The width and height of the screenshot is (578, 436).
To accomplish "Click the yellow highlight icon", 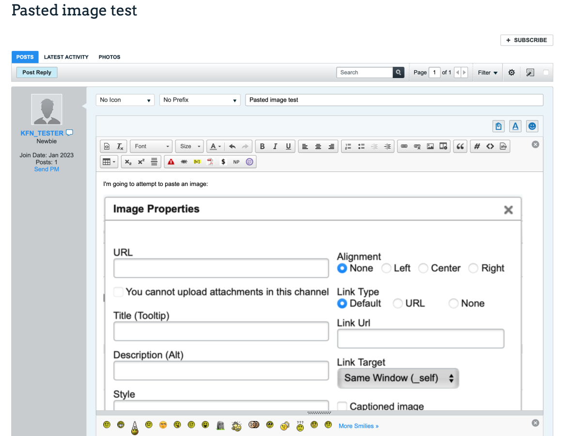I will click(197, 162).
